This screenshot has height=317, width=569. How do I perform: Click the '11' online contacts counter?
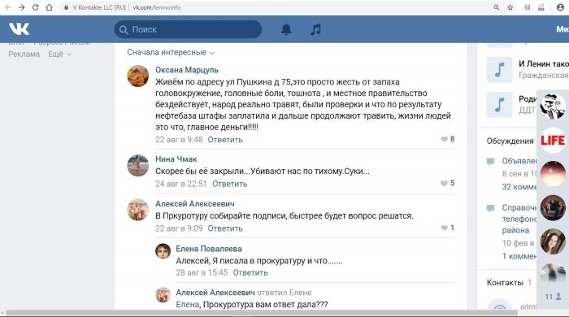click(553, 297)
